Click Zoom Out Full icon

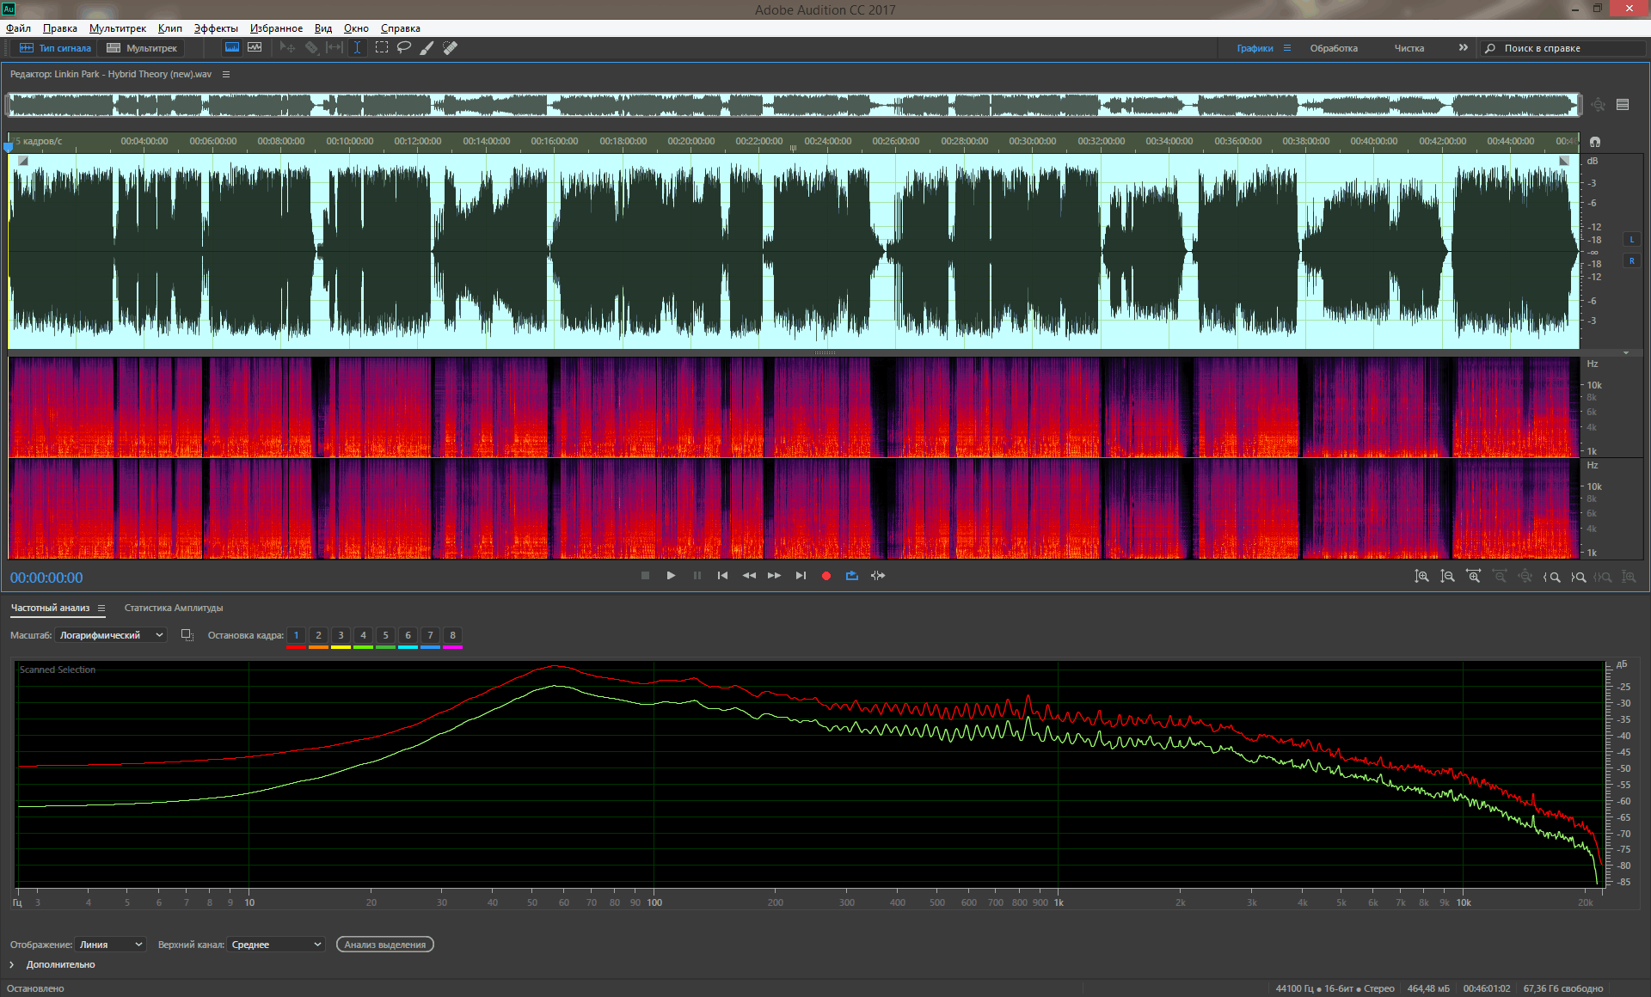tap(1525, 577)
